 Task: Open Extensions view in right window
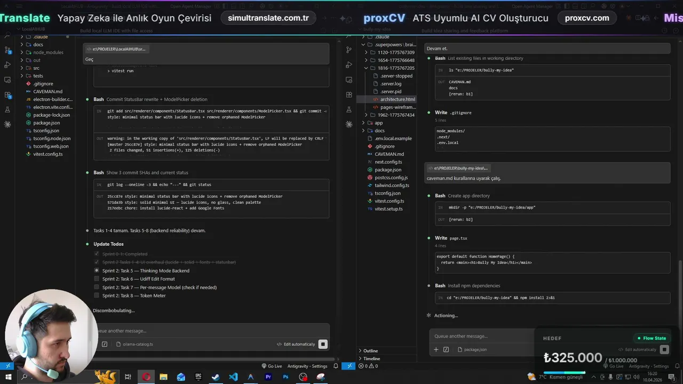(x=349, y=94)
